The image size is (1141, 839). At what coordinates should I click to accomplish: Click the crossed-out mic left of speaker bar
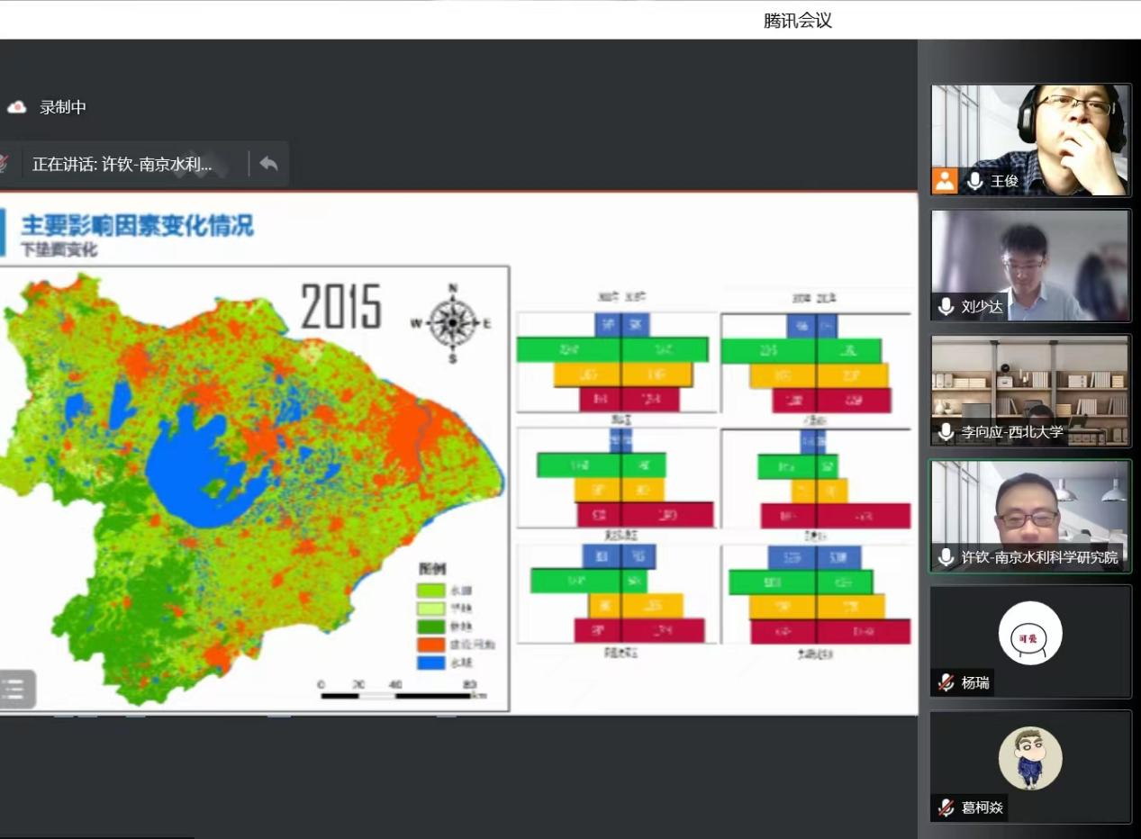click(x=3, y=164)
